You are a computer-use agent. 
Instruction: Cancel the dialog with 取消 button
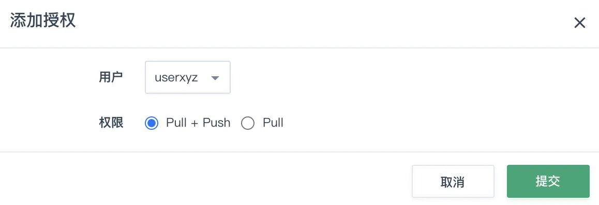coord(453,181)
